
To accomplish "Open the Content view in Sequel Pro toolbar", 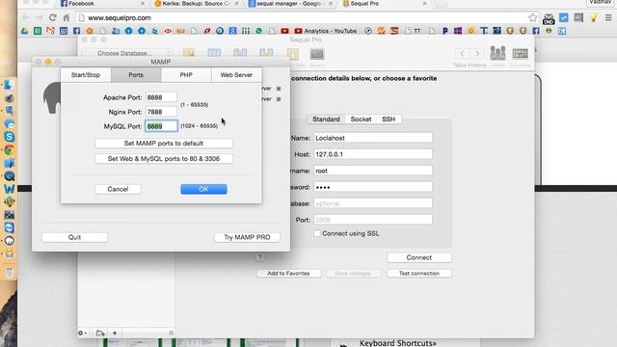I will pyautogui.click(x=214, y=54).
